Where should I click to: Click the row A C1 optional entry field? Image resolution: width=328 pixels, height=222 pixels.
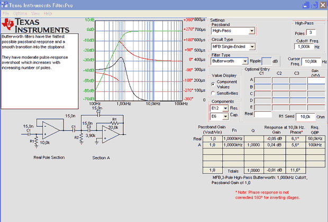point(263,80)
